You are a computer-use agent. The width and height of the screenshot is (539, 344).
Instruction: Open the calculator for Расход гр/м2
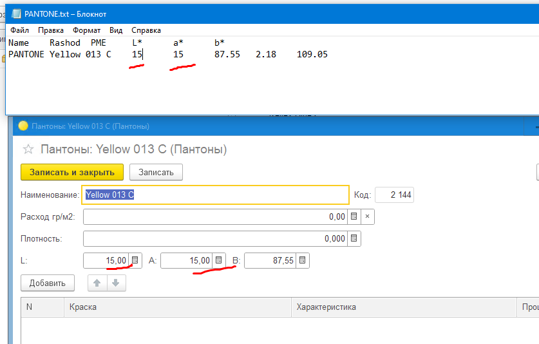(x=354, y=216)
